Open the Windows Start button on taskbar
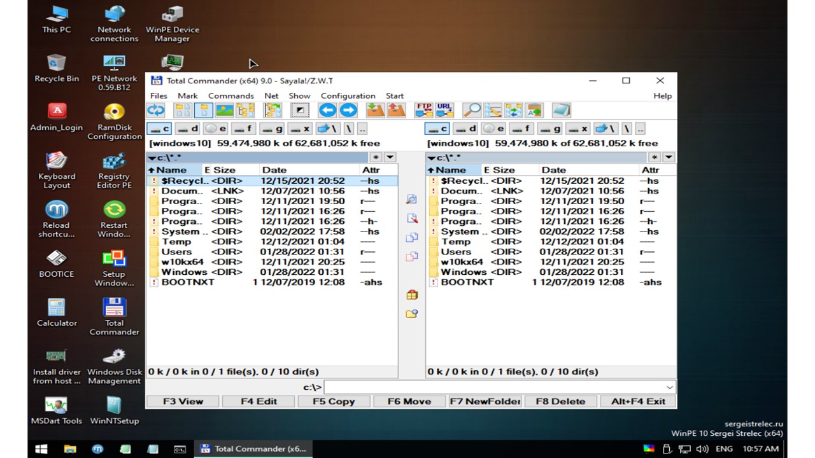 [41, 448]
